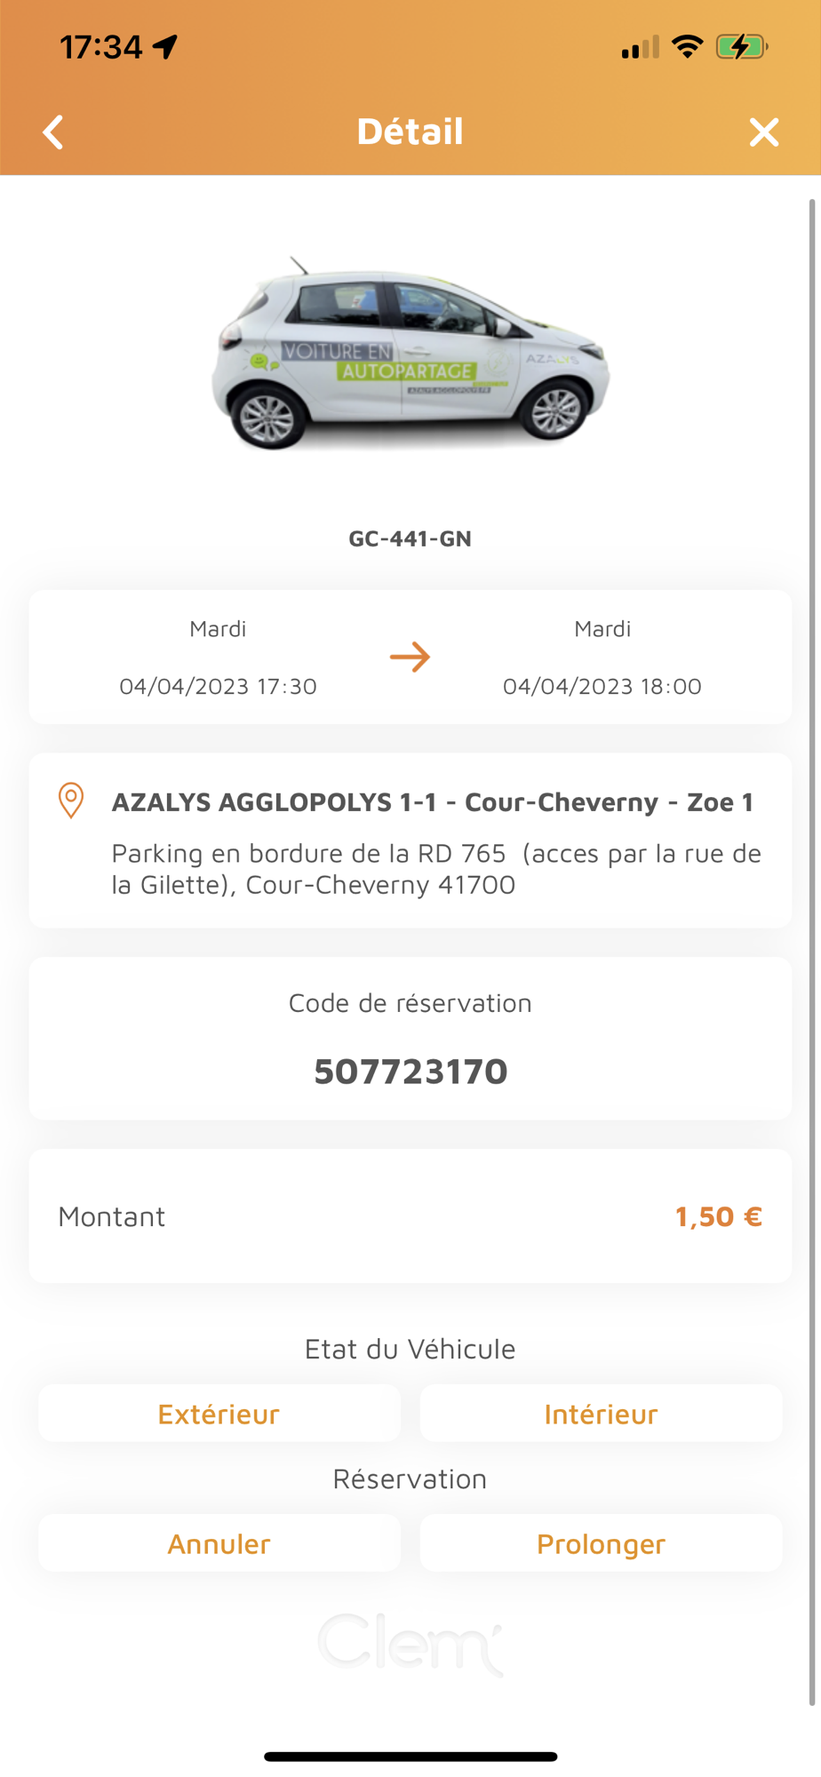Tap the location services arrow icon
Viewport: 821px width, 1777px height.
165,46
